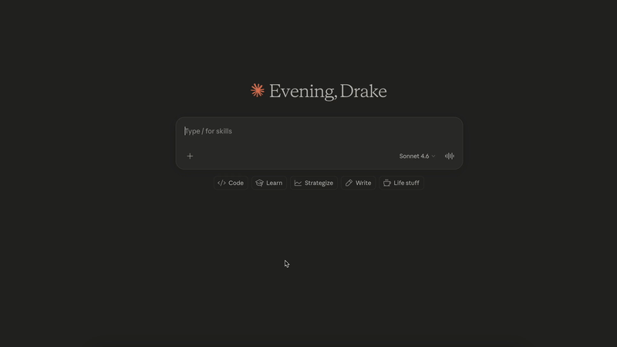Click the coffee cup icon

coord(387,183)
